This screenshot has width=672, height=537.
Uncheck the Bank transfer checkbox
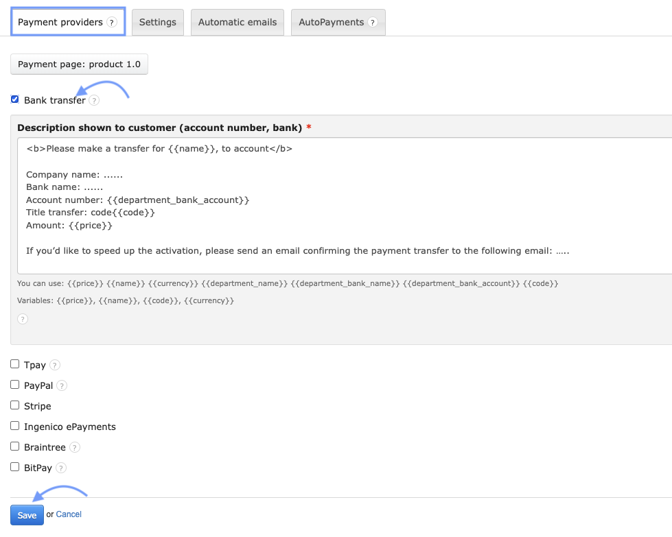point(15,99)
